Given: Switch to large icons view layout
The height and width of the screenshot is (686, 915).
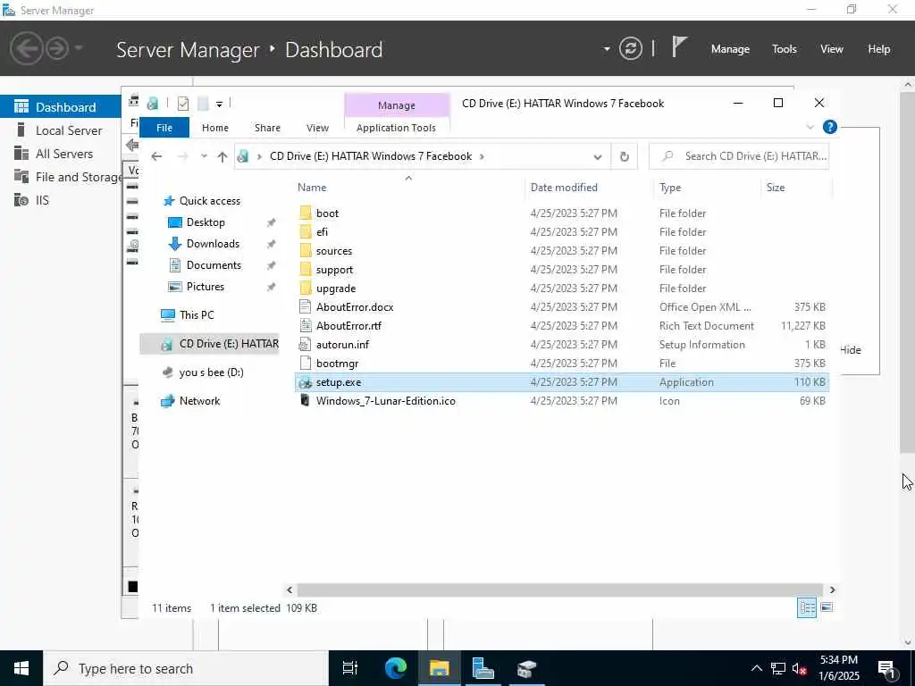Looking at the screenshot, I should pos(827,607).
